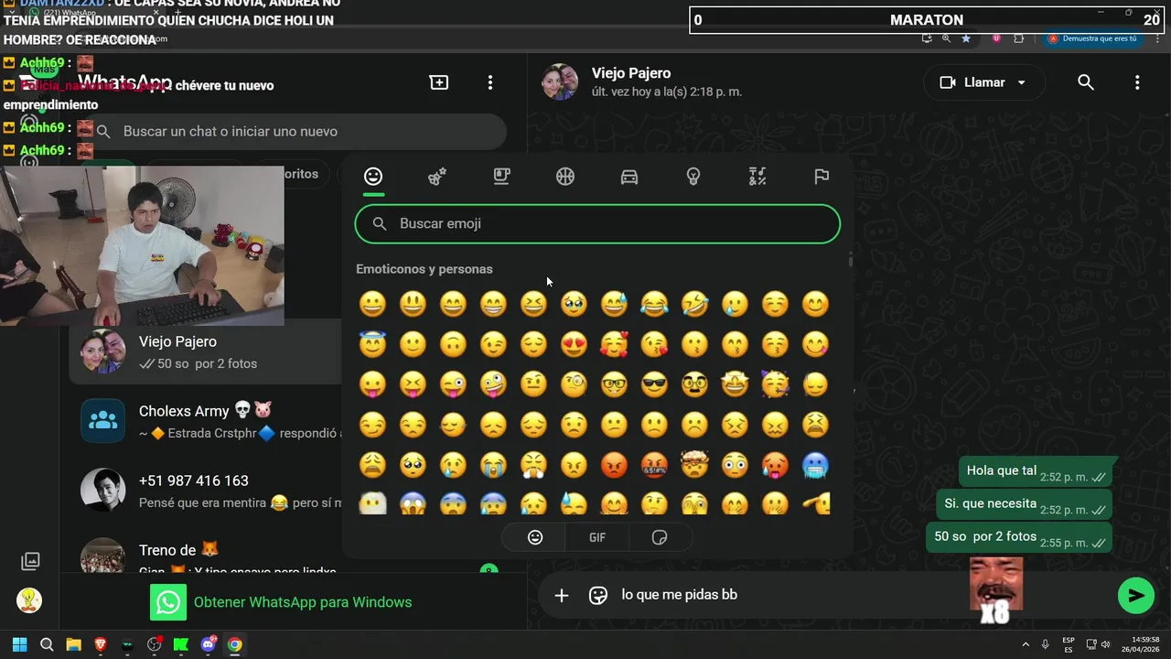The image size is (1171, 659).
Task: Switch to the stickers tab icon
Action: [x=660, y=537]
